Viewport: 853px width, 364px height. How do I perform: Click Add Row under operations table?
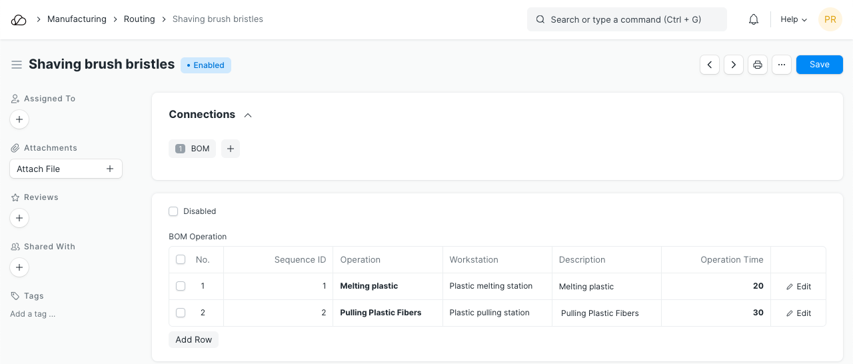point(193,339)
